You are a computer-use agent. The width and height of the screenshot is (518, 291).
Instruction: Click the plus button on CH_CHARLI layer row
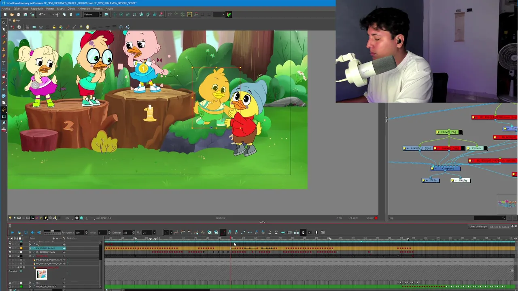coord(64,248)
